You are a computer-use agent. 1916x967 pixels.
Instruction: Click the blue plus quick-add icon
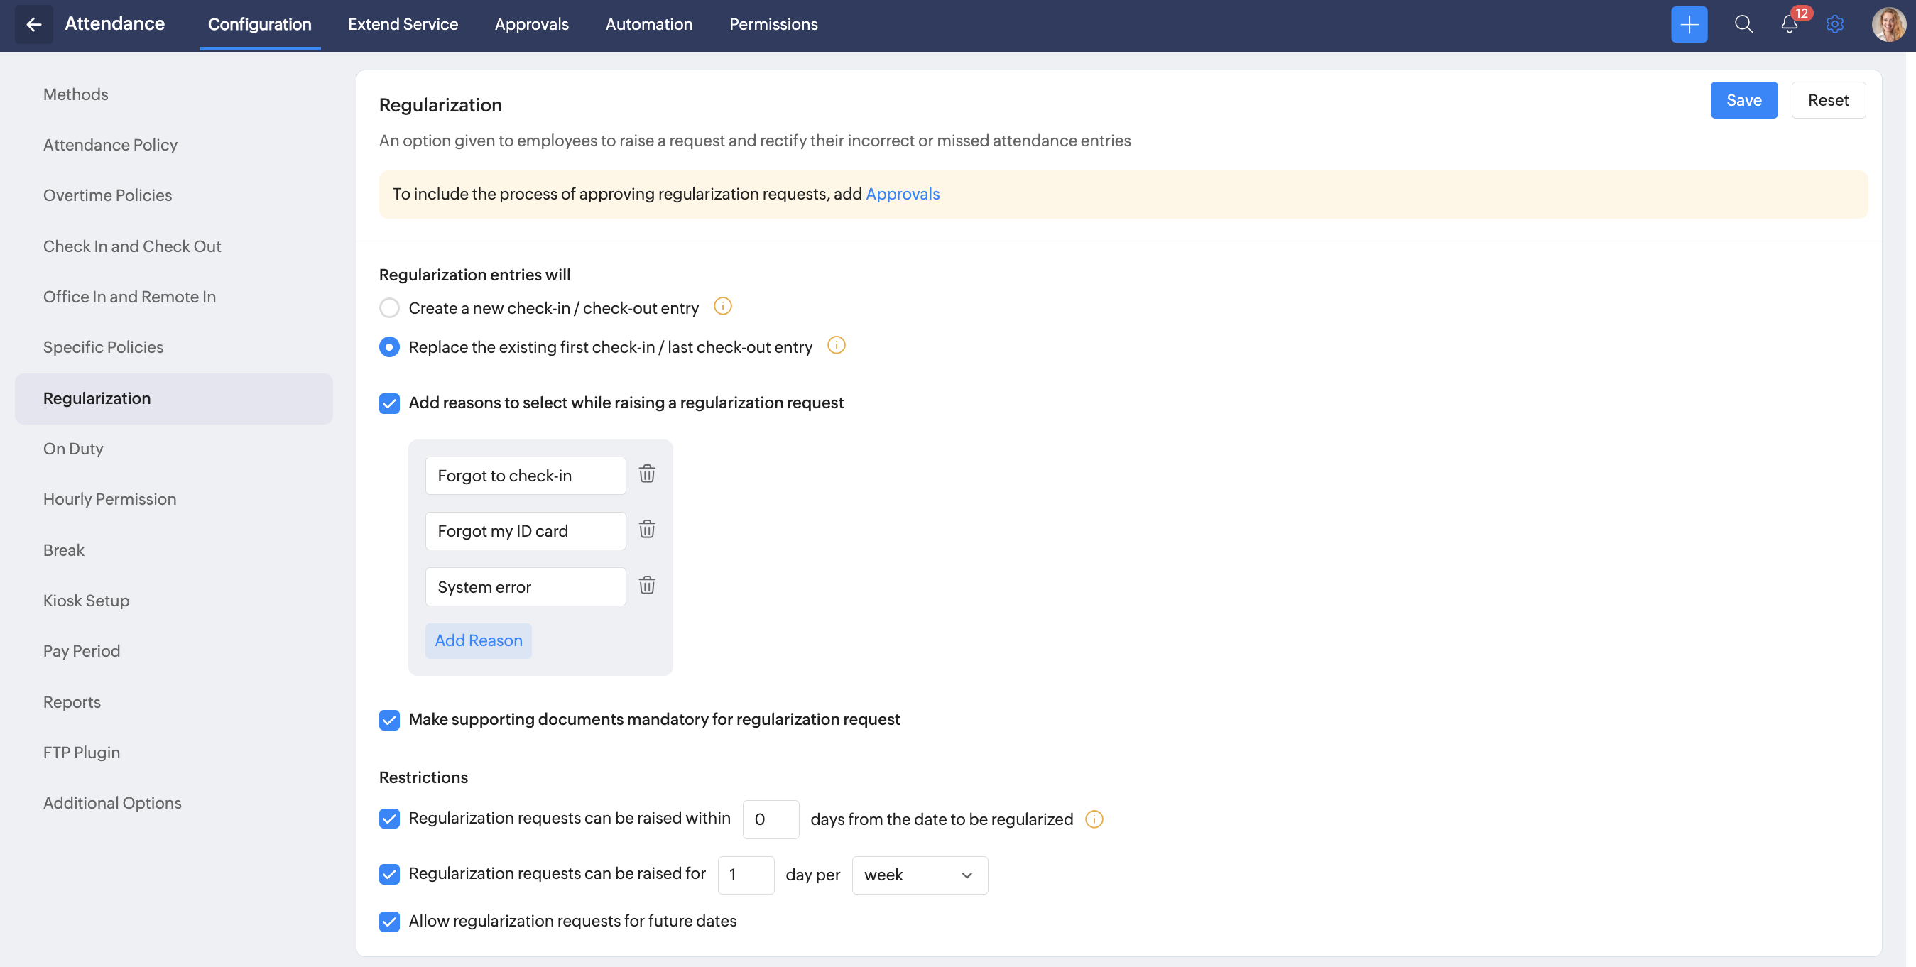1689,25
